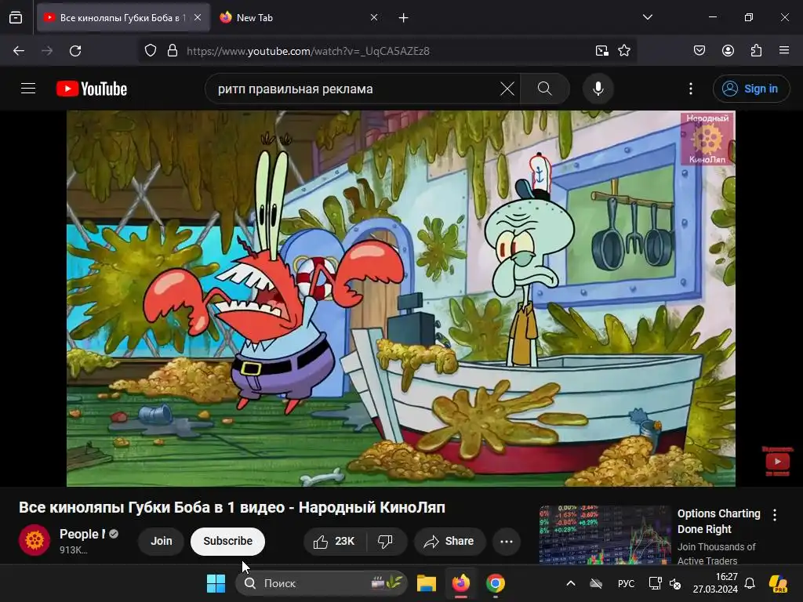Open the PRE app icon in tray
The height and width of the screenshot is (602, 803).
(778, 583)
